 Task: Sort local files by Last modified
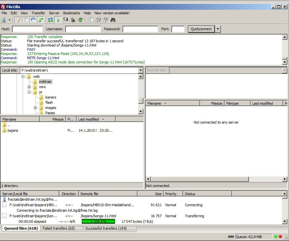(96, 119)
